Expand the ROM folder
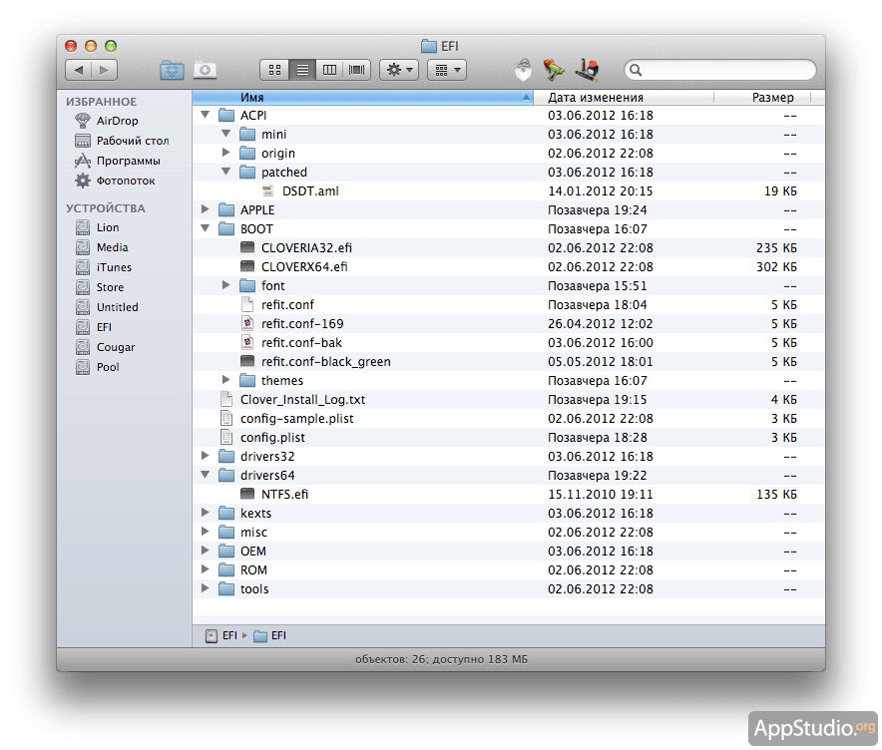Screen dimensions: 882x750 206,568
